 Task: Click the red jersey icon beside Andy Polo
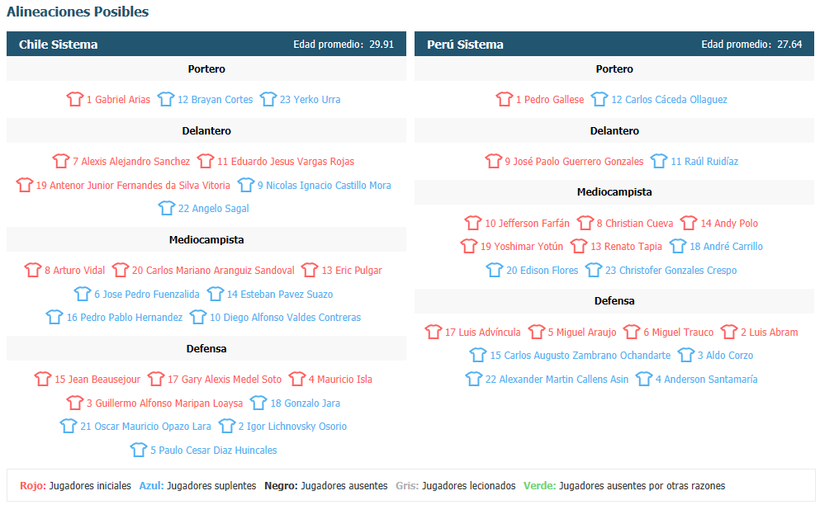pos(689,224)
